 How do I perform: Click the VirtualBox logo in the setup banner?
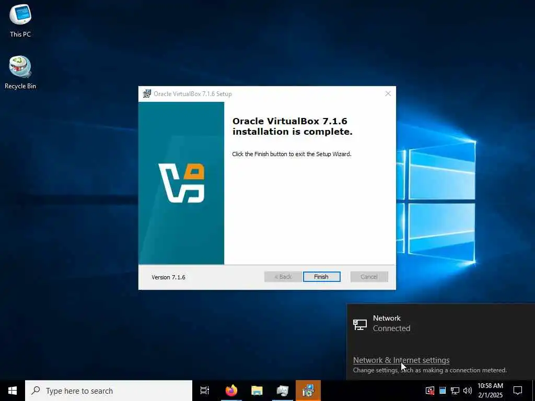point(181,183)
